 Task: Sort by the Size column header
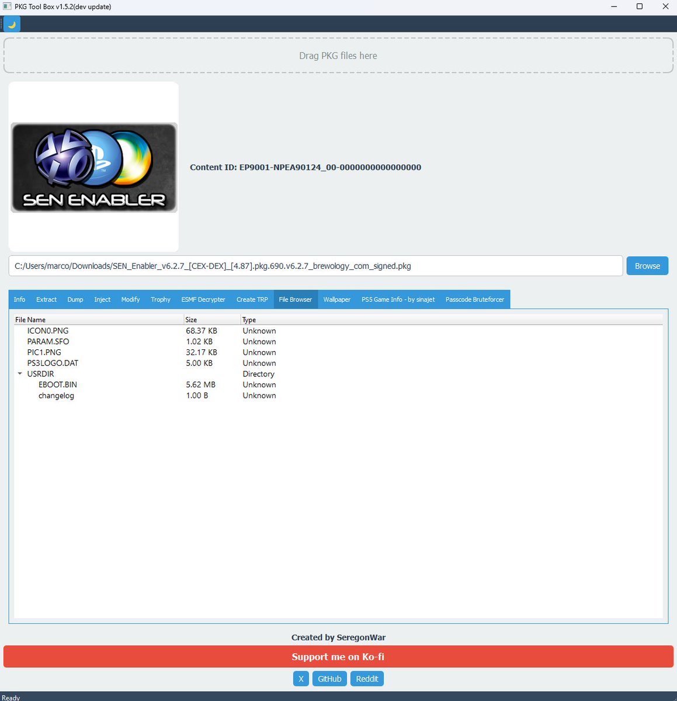point(212,320)
